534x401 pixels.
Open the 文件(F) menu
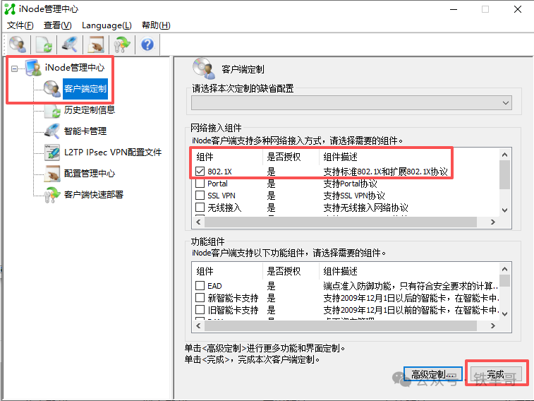[x=20, y=25]
